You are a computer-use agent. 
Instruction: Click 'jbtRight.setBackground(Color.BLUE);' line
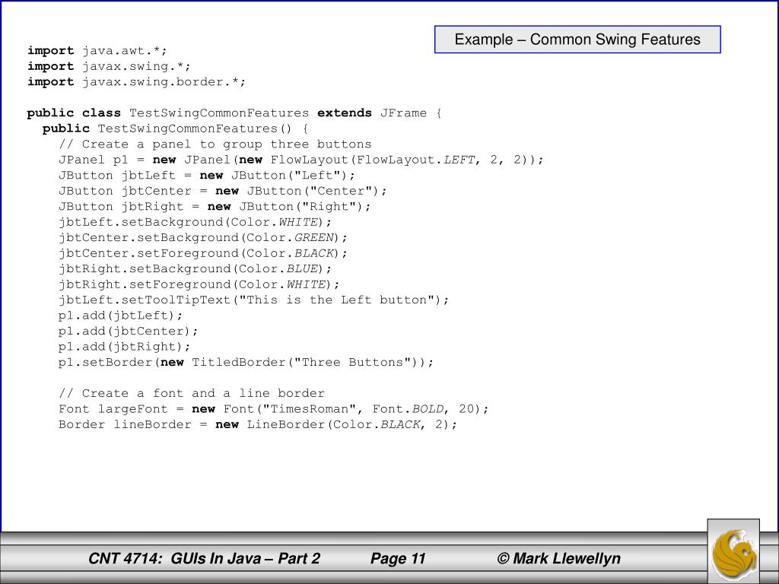(x=196, y=269)
